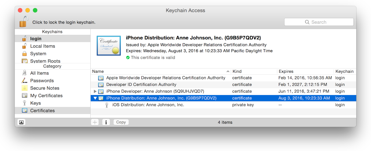Click the Keys category key icon
This screenshot has height=151, width=371.
pos(24,103)
